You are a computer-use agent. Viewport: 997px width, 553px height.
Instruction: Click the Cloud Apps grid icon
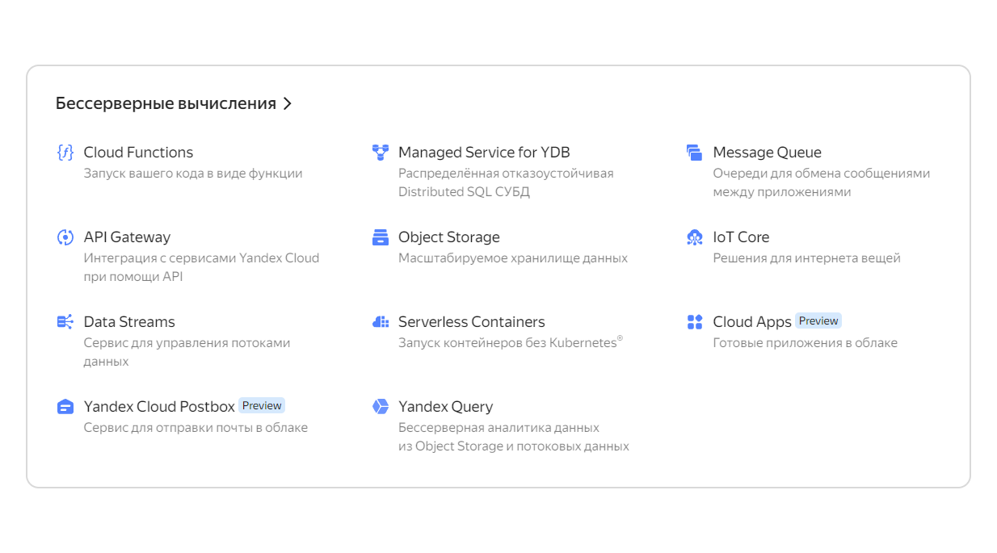(x=695, y=322)
